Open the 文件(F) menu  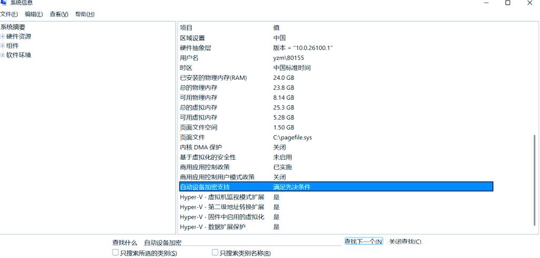pos(9,14)
